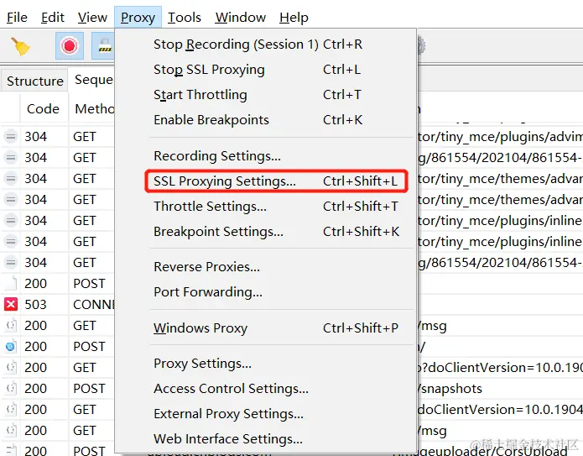Open the Help menu
583x456 pixels.
click(x=294, y=18)
